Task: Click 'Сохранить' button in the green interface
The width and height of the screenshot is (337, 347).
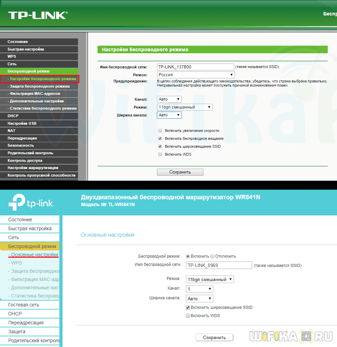Action: pos(180,172)
